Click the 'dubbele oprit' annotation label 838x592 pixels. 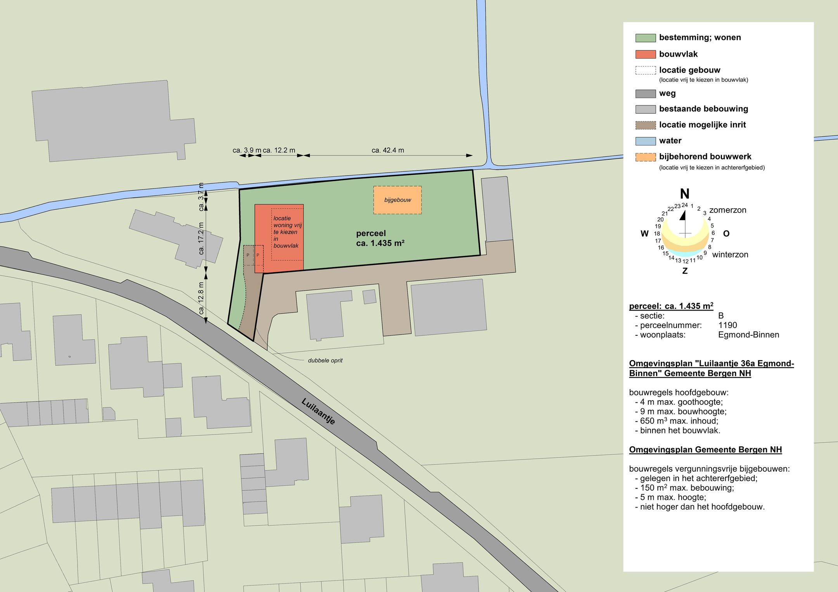click(x=325, y=361)
